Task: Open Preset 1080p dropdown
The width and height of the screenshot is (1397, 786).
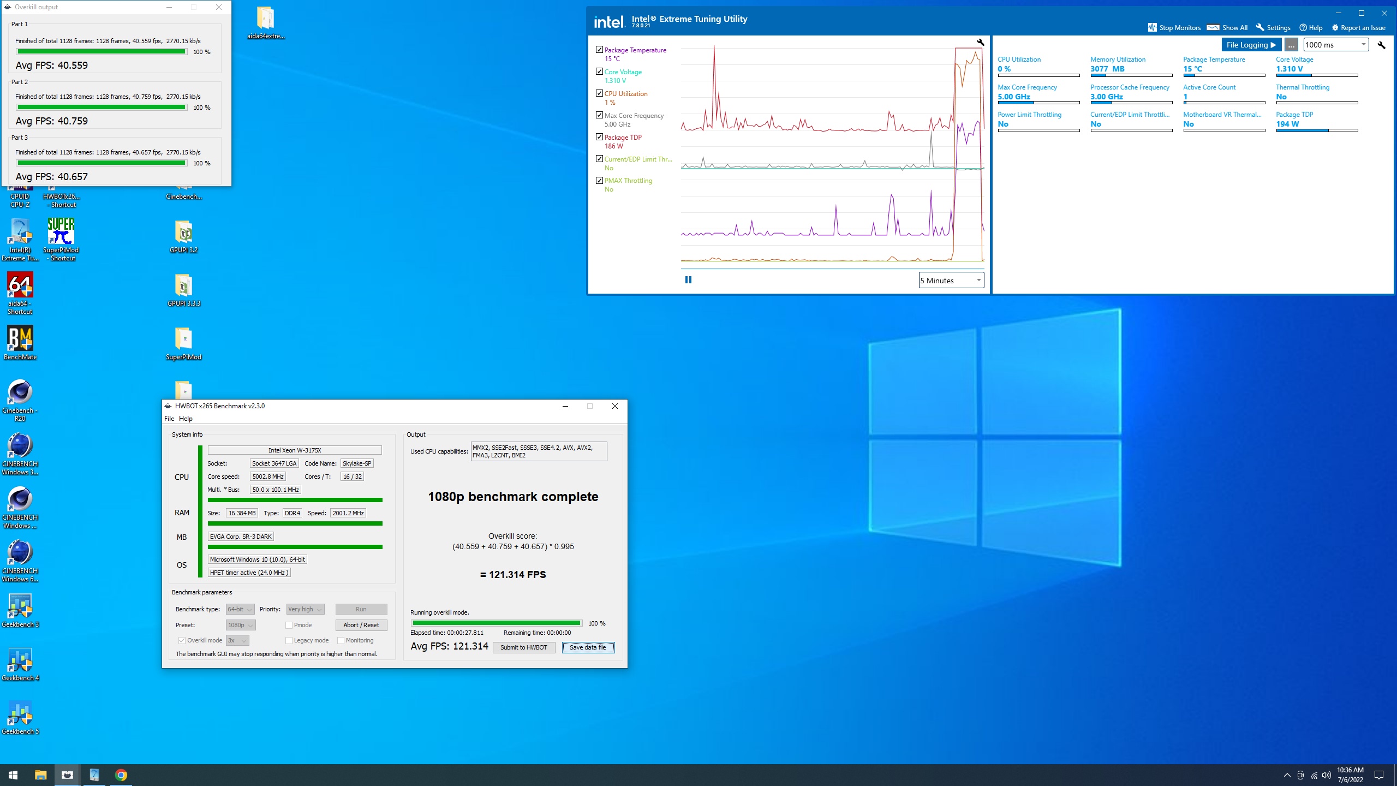Action: click(x=241, y=625)
